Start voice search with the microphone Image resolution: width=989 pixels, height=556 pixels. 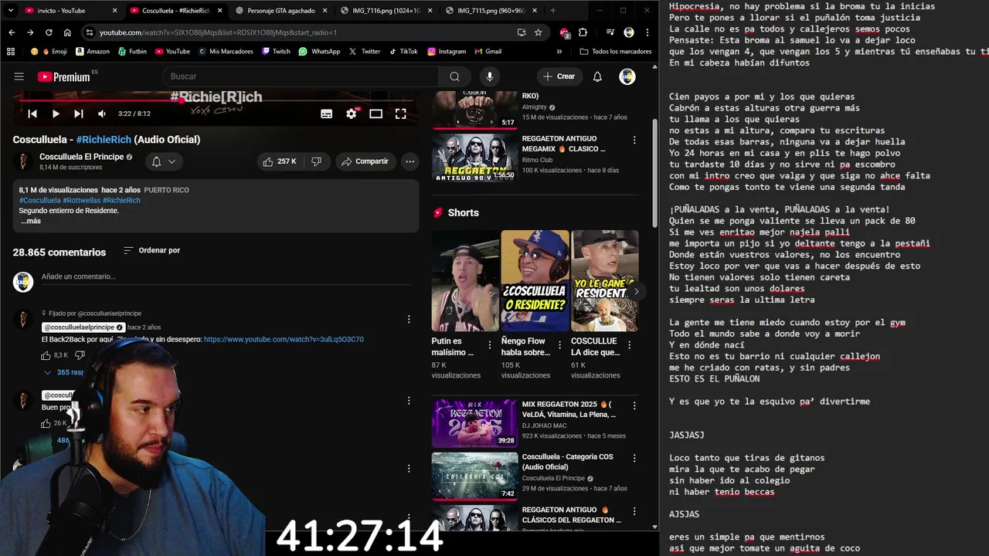[x=489, y=76]
